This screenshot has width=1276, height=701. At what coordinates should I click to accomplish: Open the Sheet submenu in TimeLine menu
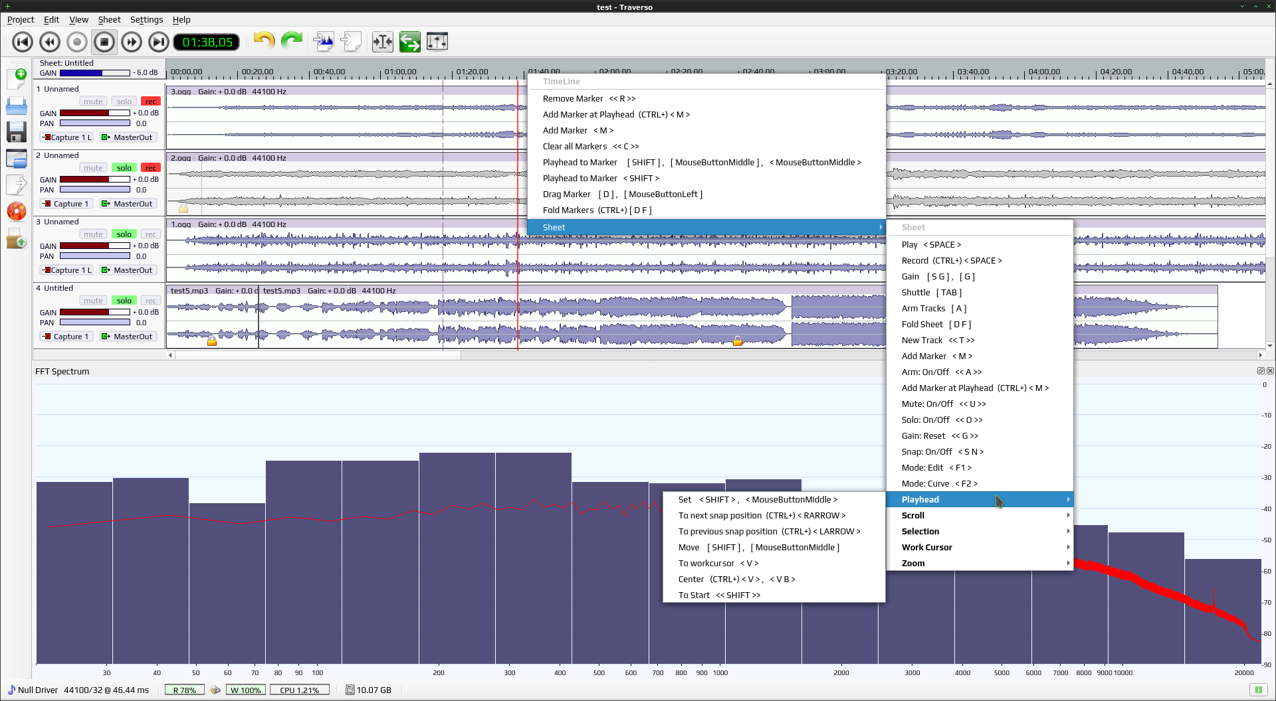tap(706, 228)
